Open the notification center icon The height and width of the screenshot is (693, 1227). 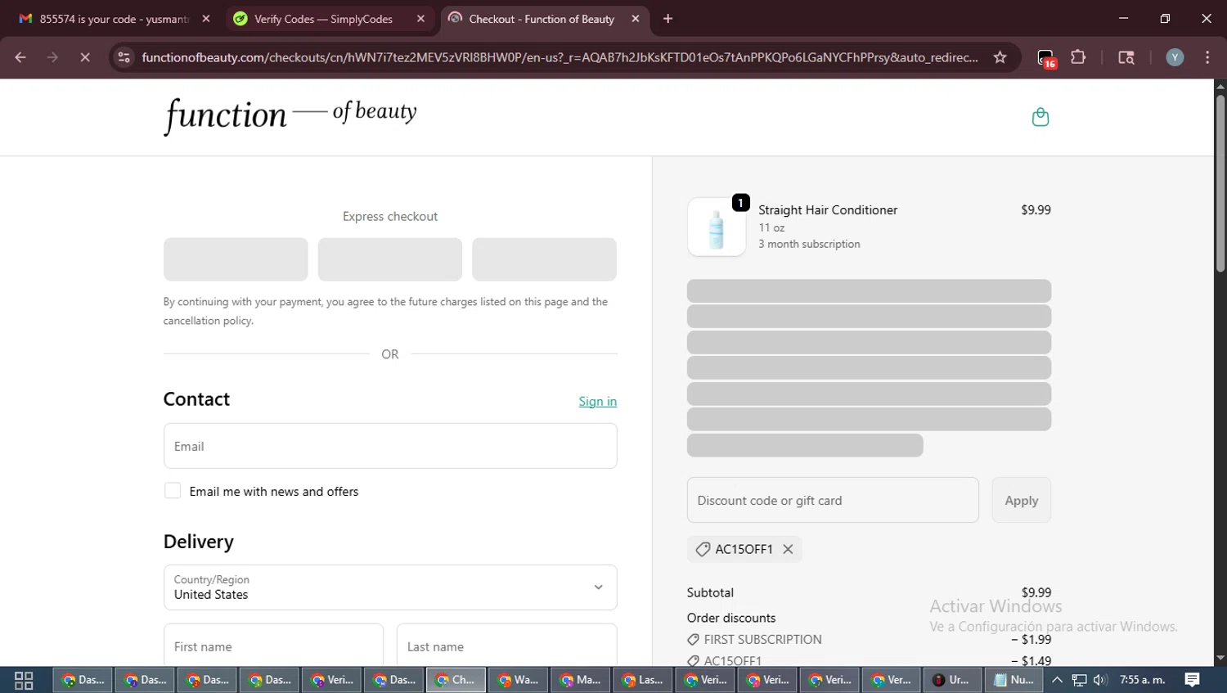click(1192, 680)
